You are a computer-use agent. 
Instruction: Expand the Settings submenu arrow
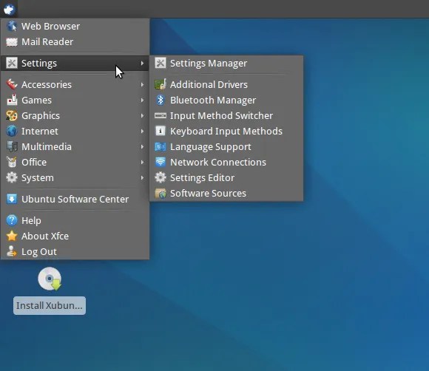[142, 63]
